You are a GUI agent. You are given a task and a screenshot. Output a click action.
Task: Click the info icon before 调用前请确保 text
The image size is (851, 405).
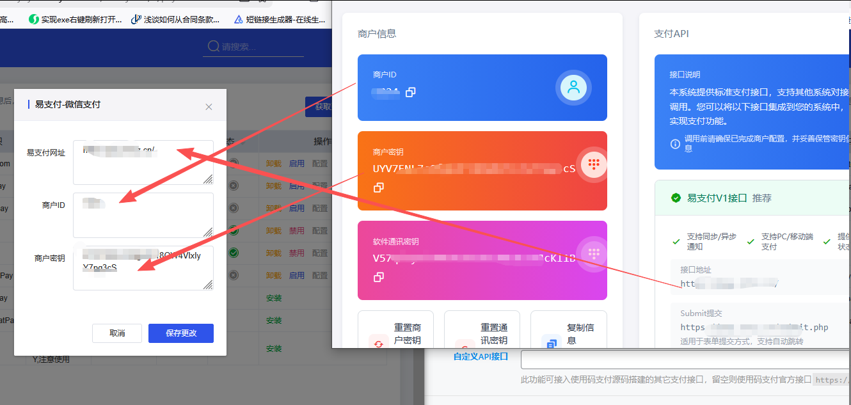click(x=675, y=144)
